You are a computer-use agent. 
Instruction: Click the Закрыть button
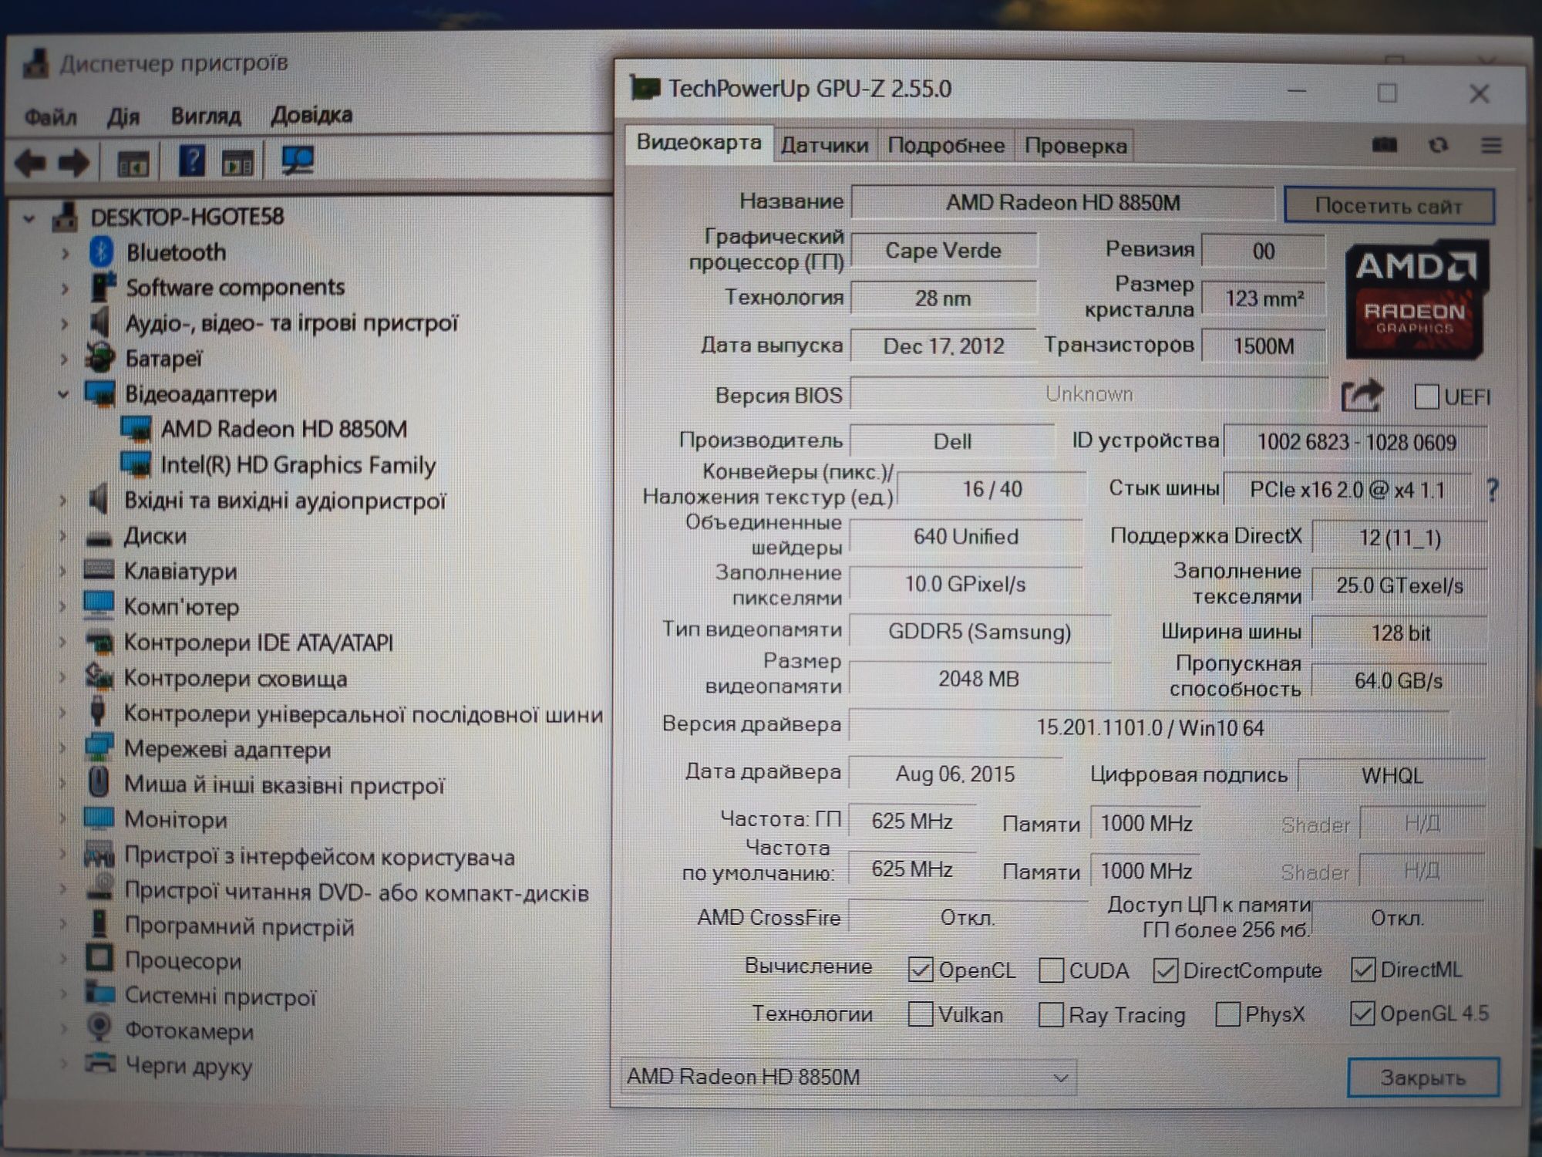(x=1423, y=1078)
